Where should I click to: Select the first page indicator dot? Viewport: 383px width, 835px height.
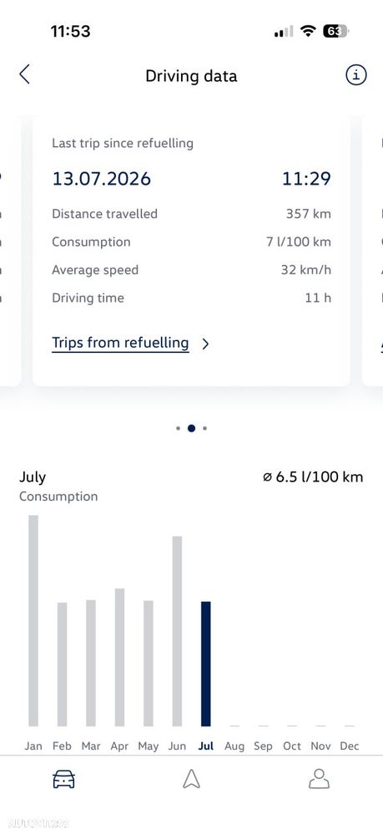pos(179,428)
